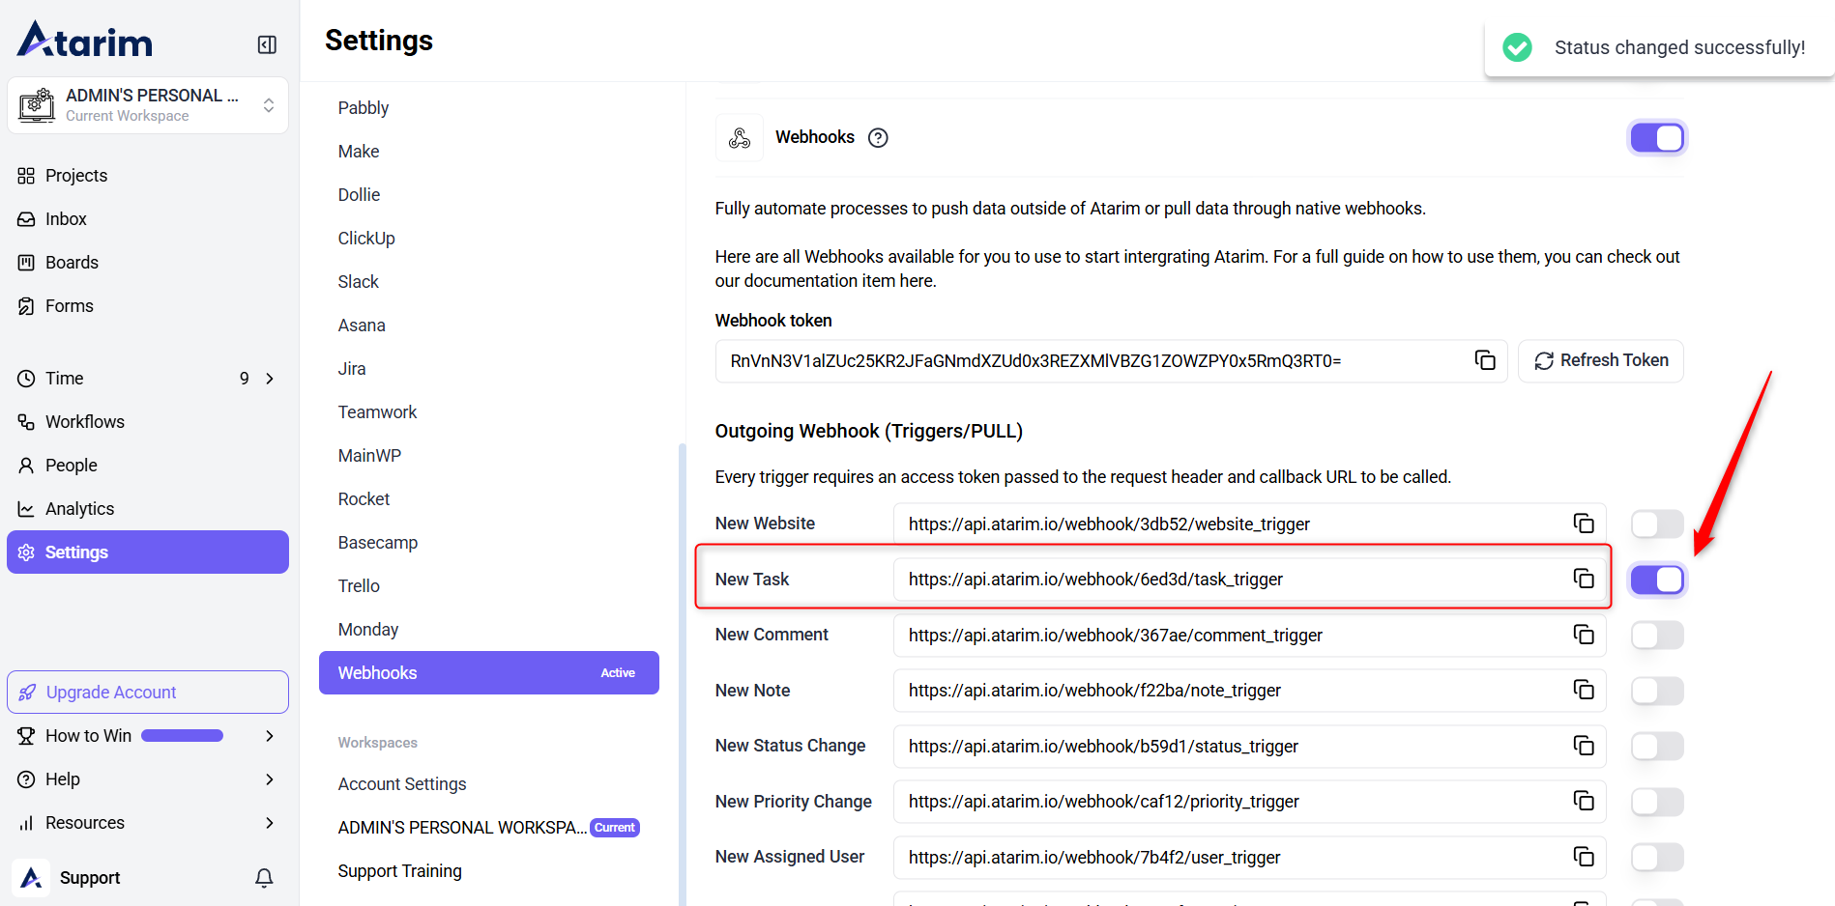The width and height of the screenshot is (1835, 906).
Task: Go to Projects in sidebar
Action: pyautogui.click(x=75, y=176)
